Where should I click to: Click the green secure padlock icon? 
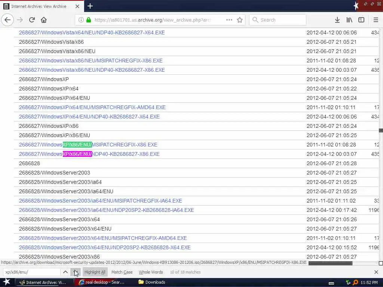click(x=89, y=20)
